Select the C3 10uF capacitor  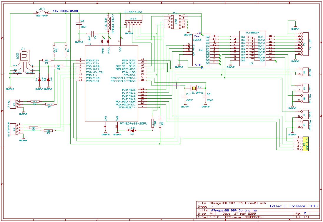point(79,24)
